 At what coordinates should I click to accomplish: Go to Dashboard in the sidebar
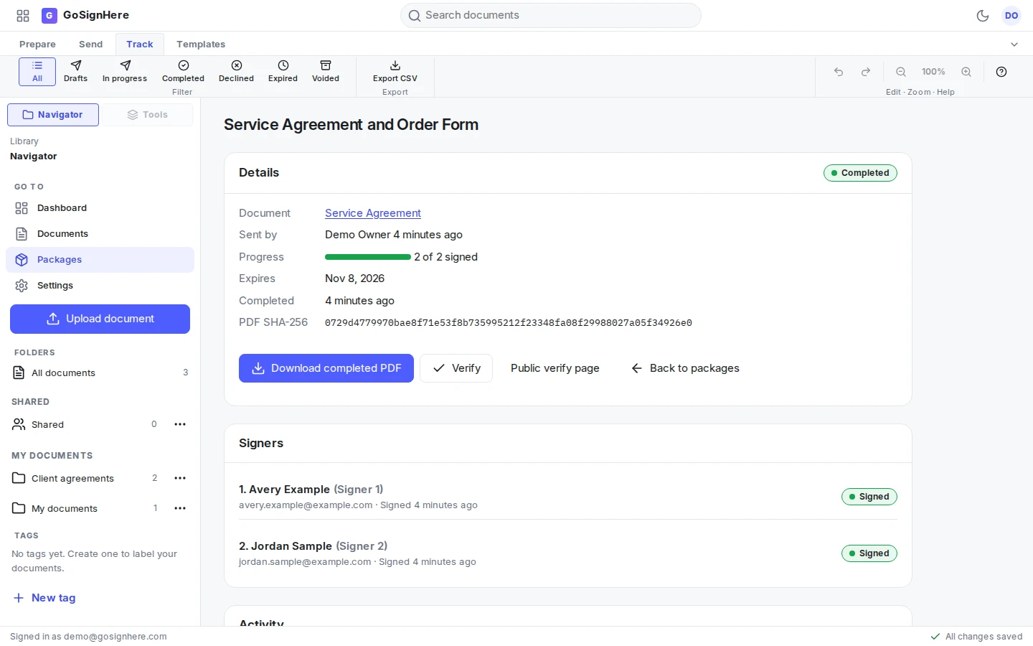(x=100, y=208)
